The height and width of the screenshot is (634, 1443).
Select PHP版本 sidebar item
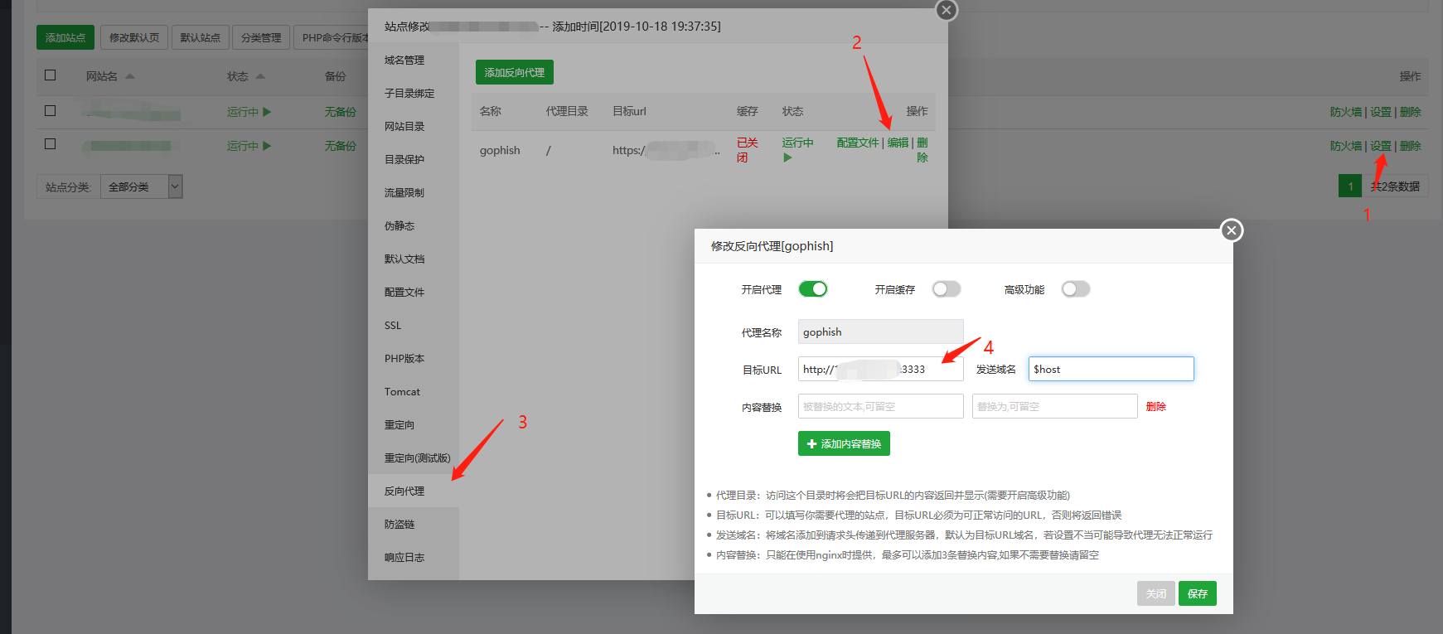click(x=414, y=358)
